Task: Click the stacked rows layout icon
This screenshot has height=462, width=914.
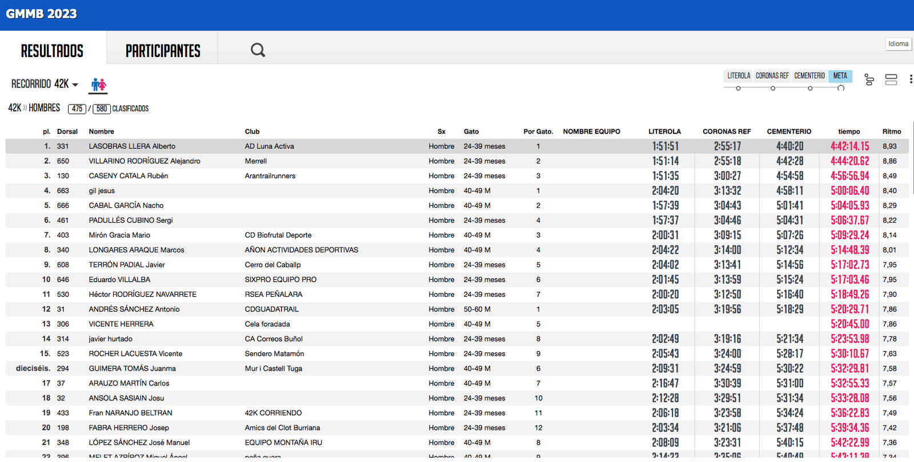Action: (891, 79)
